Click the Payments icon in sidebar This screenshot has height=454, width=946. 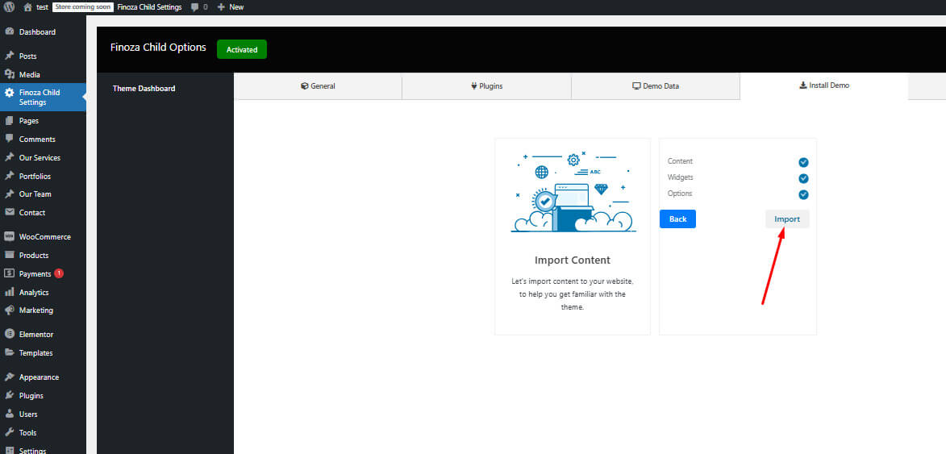pos(9,273)
